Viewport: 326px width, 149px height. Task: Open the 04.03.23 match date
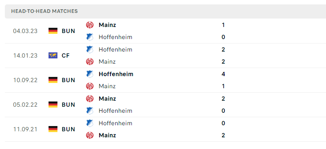coord(25,31)
